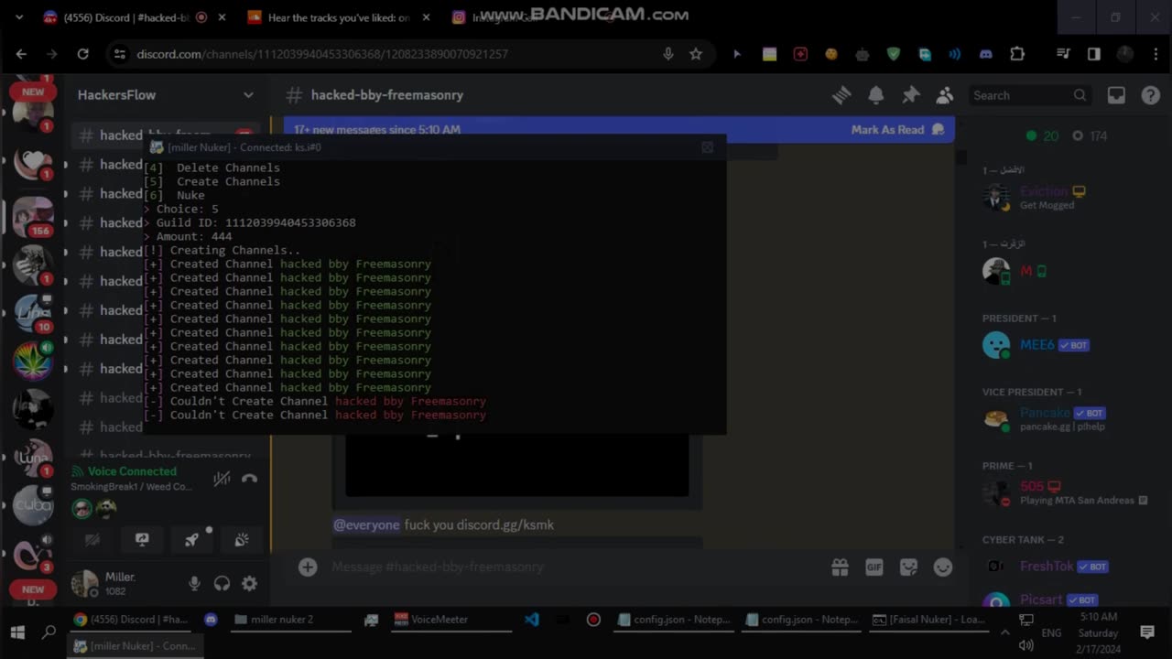Open the GIF picker
The image size is (1172, 659).
click(874, 567)
